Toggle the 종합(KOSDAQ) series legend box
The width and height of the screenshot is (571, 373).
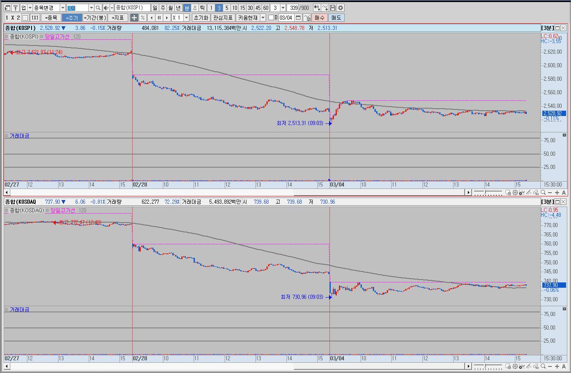click(x=7, y=210)
